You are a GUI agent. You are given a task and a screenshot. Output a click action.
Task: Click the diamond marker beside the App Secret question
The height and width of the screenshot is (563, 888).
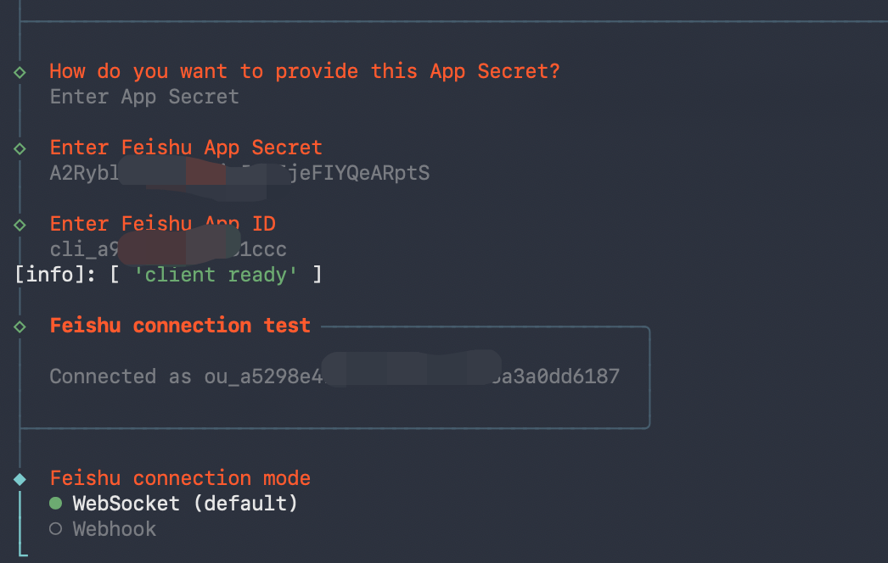pyautogui.click(x=20, y=72)
